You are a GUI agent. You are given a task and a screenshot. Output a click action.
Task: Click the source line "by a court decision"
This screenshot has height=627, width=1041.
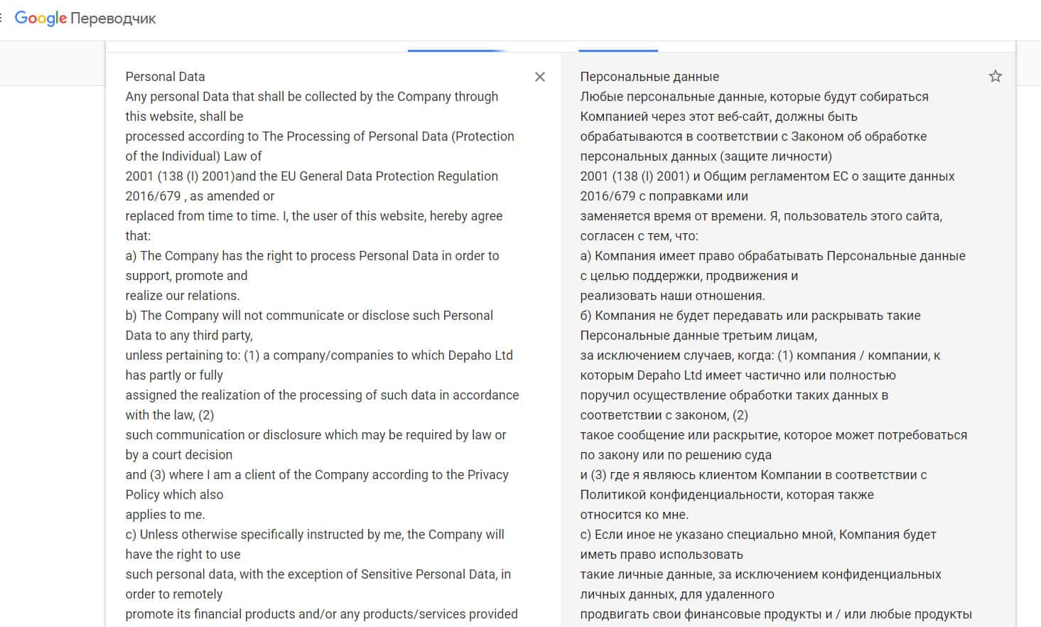179,455
